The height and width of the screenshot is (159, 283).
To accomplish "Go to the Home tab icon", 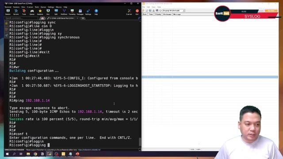I will [42, 18].
